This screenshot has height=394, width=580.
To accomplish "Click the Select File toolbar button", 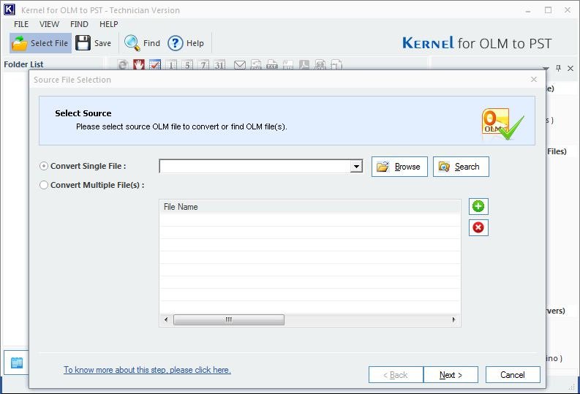I will tap(40, 43).
